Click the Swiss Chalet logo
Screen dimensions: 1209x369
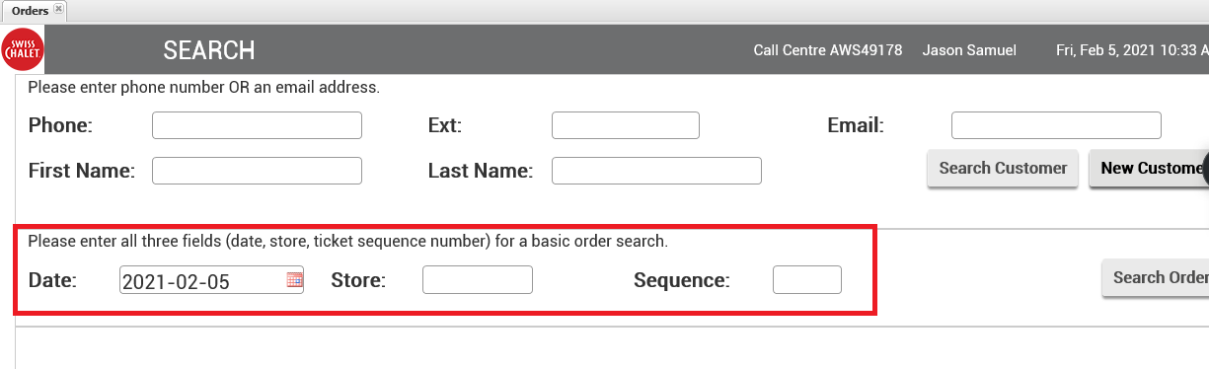(22, 49)
